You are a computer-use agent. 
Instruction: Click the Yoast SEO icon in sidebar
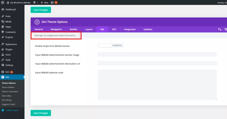click(3, 72)
